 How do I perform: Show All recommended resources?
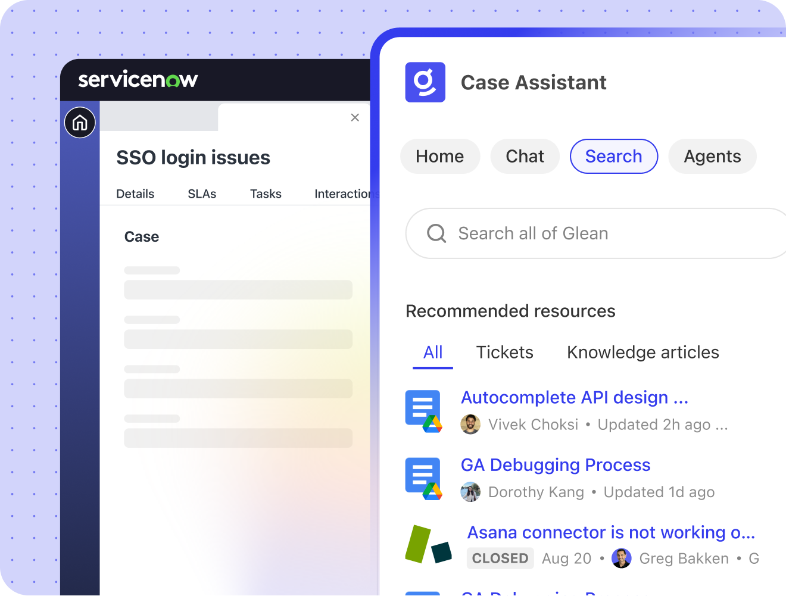pyautogui.click(x=433, y=352)
